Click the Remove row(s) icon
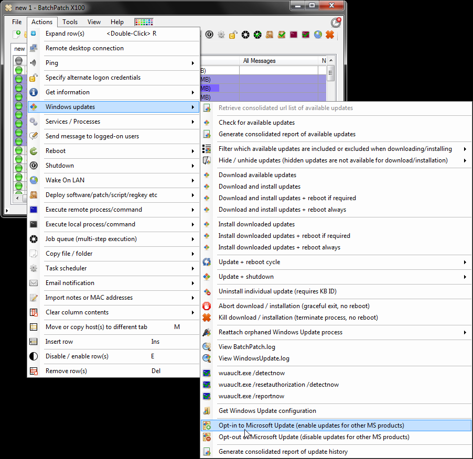Screen dimensions: 473x459 pos(34,371)
